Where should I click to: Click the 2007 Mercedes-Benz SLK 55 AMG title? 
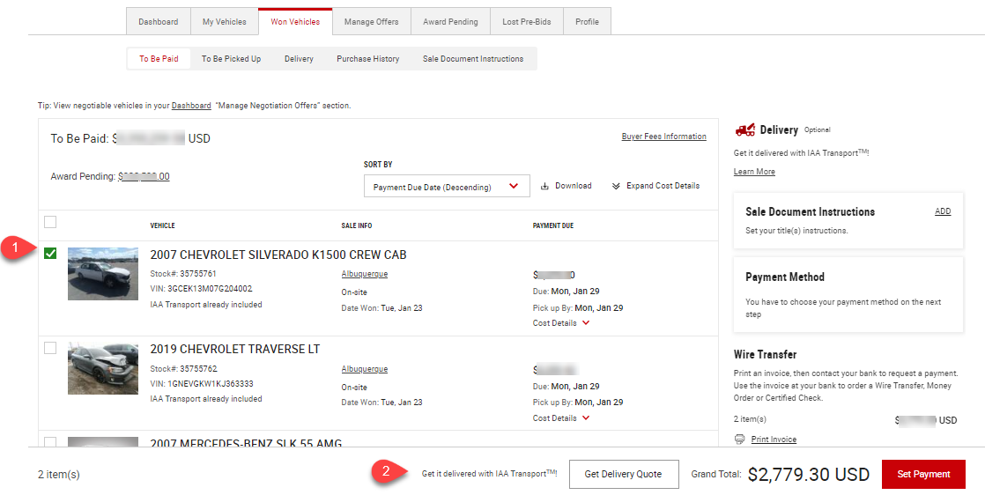247,443
